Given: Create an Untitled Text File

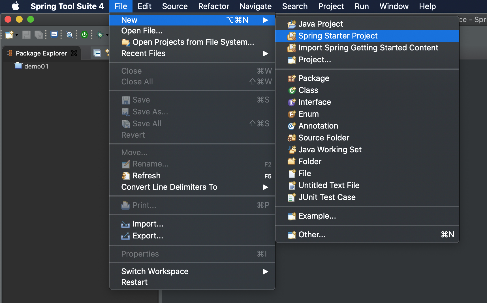Looking at the screenshot, I should [367, 185].
